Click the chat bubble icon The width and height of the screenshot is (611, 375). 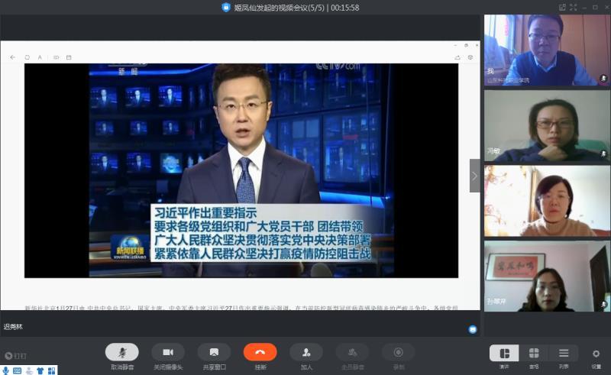[x=473, y=329]
